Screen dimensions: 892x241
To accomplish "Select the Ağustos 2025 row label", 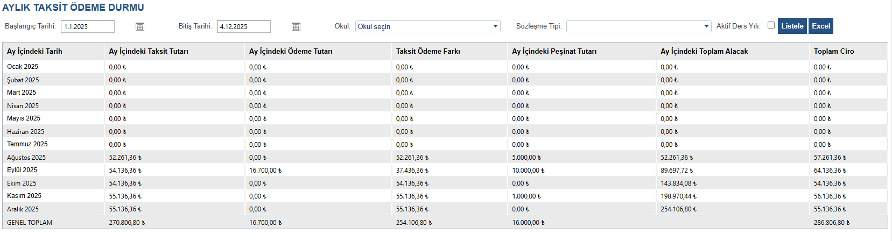I will [x=26, y=158].
